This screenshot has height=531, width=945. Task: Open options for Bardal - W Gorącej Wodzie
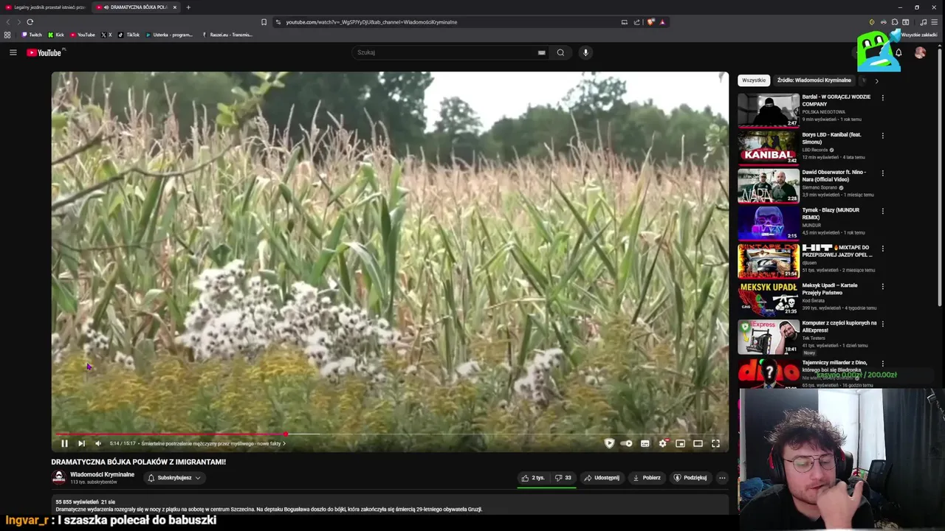click(882, 97)
